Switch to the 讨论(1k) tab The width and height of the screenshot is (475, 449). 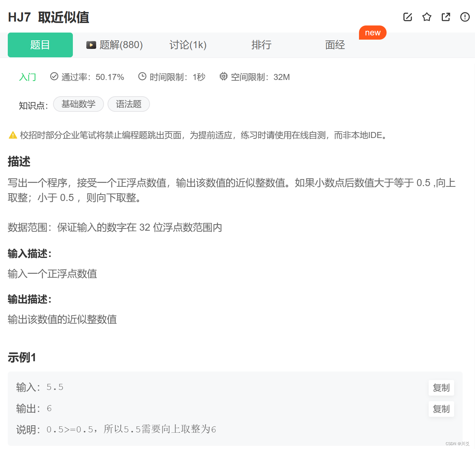click(x=188, y=45)
